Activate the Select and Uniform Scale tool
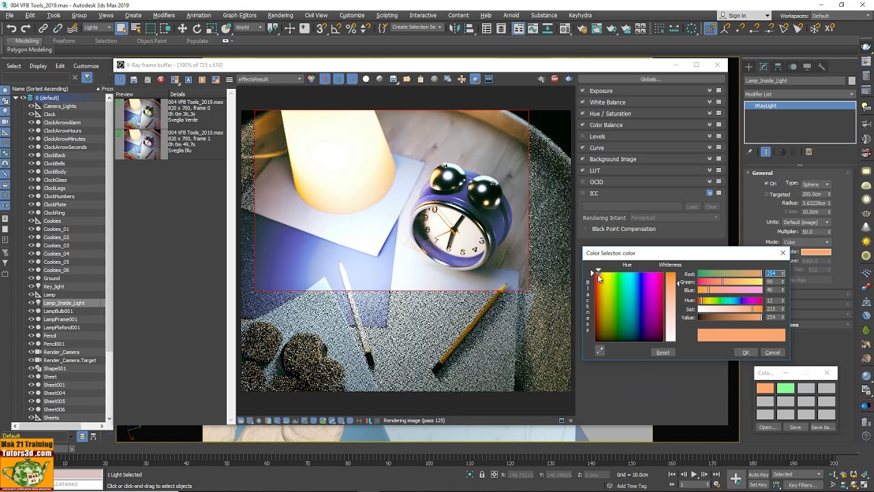The width and height of the screenshot is (874, 492). [x=212, y=28]
